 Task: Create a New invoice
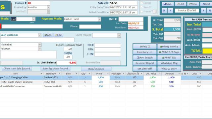click(193, 4)
